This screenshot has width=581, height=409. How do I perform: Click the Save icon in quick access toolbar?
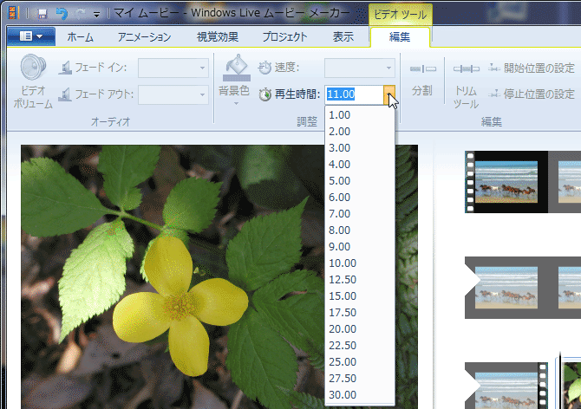42,14
